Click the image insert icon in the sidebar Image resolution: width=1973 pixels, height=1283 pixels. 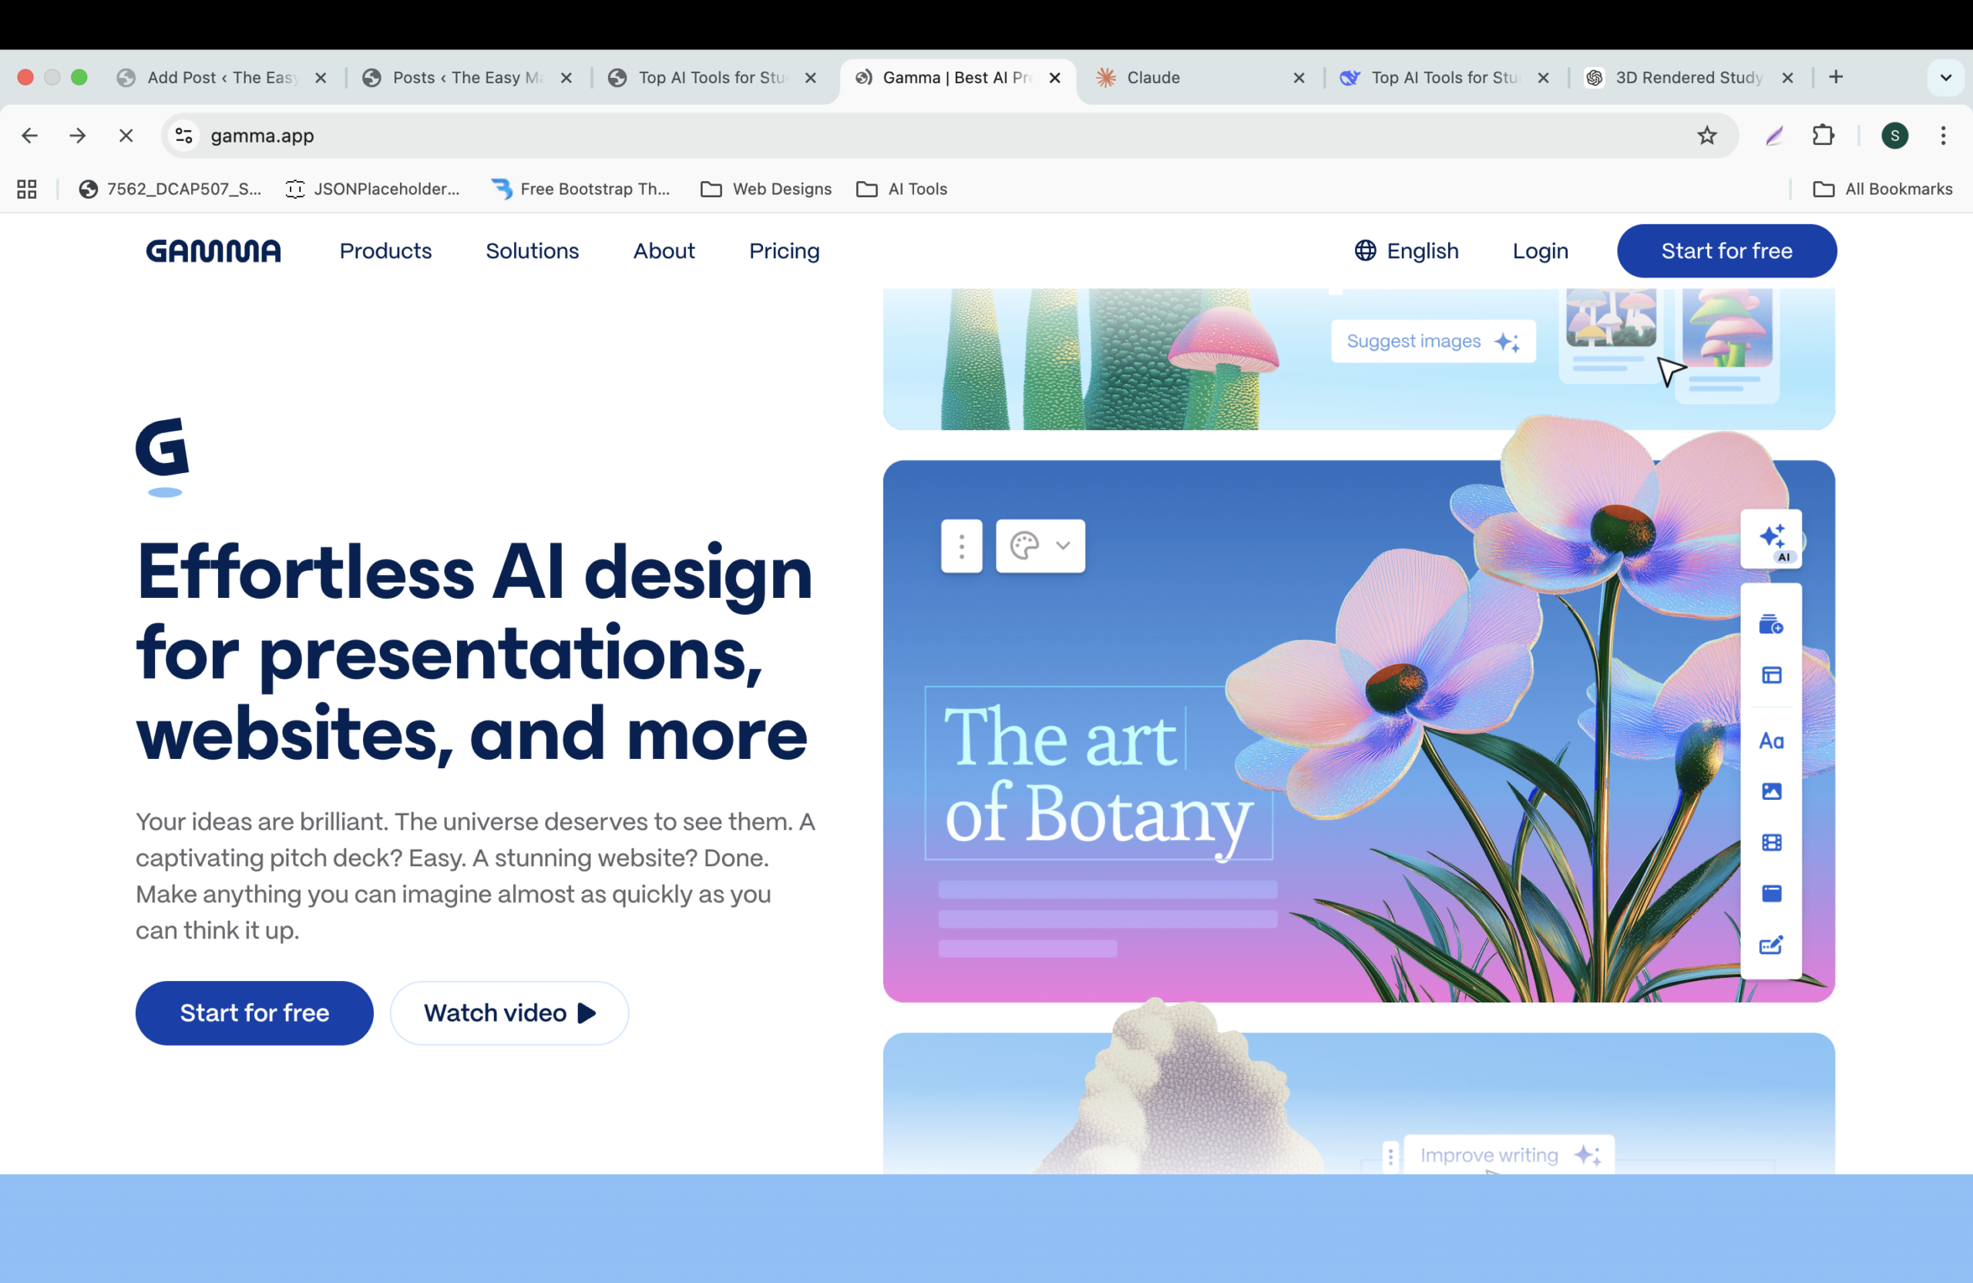(1771, 791)
